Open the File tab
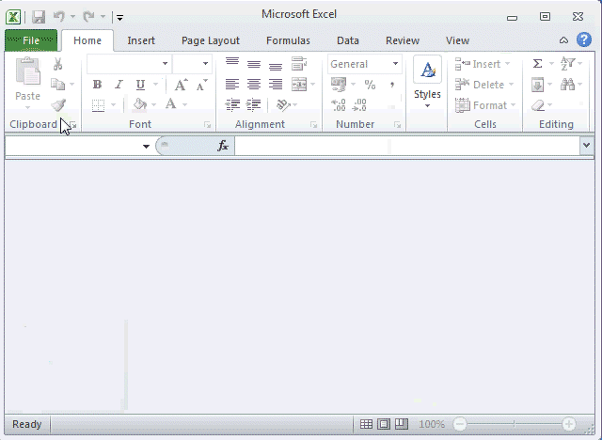 31,40
